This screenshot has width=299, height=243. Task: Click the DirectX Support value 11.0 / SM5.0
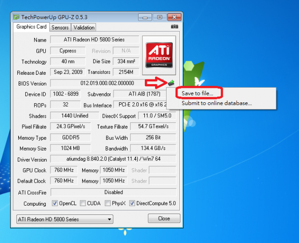coord(157,115)
